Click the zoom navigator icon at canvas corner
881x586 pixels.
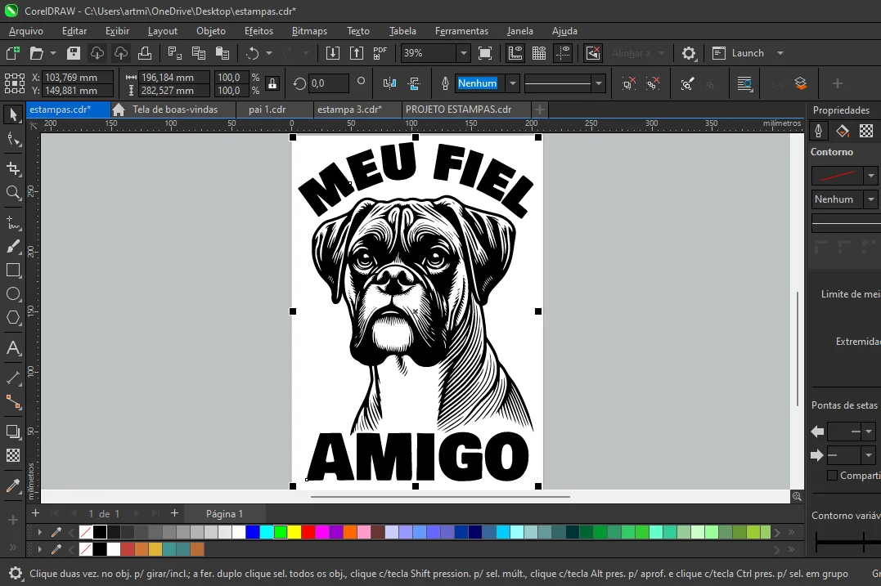pos(797,496)
